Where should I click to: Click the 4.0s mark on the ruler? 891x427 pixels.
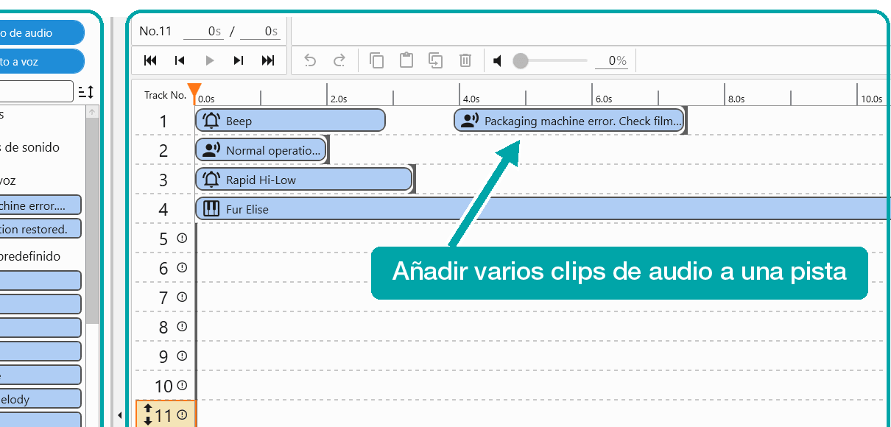(x=471, y=99)
